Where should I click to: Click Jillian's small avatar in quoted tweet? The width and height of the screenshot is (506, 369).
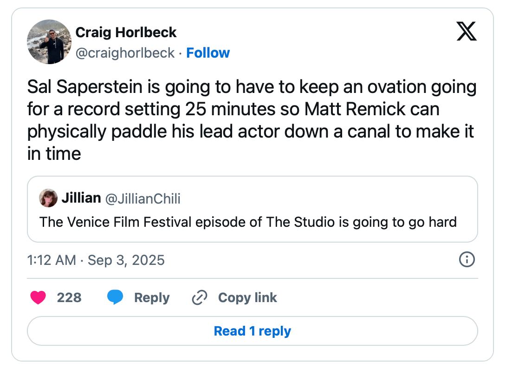point(48,198)
